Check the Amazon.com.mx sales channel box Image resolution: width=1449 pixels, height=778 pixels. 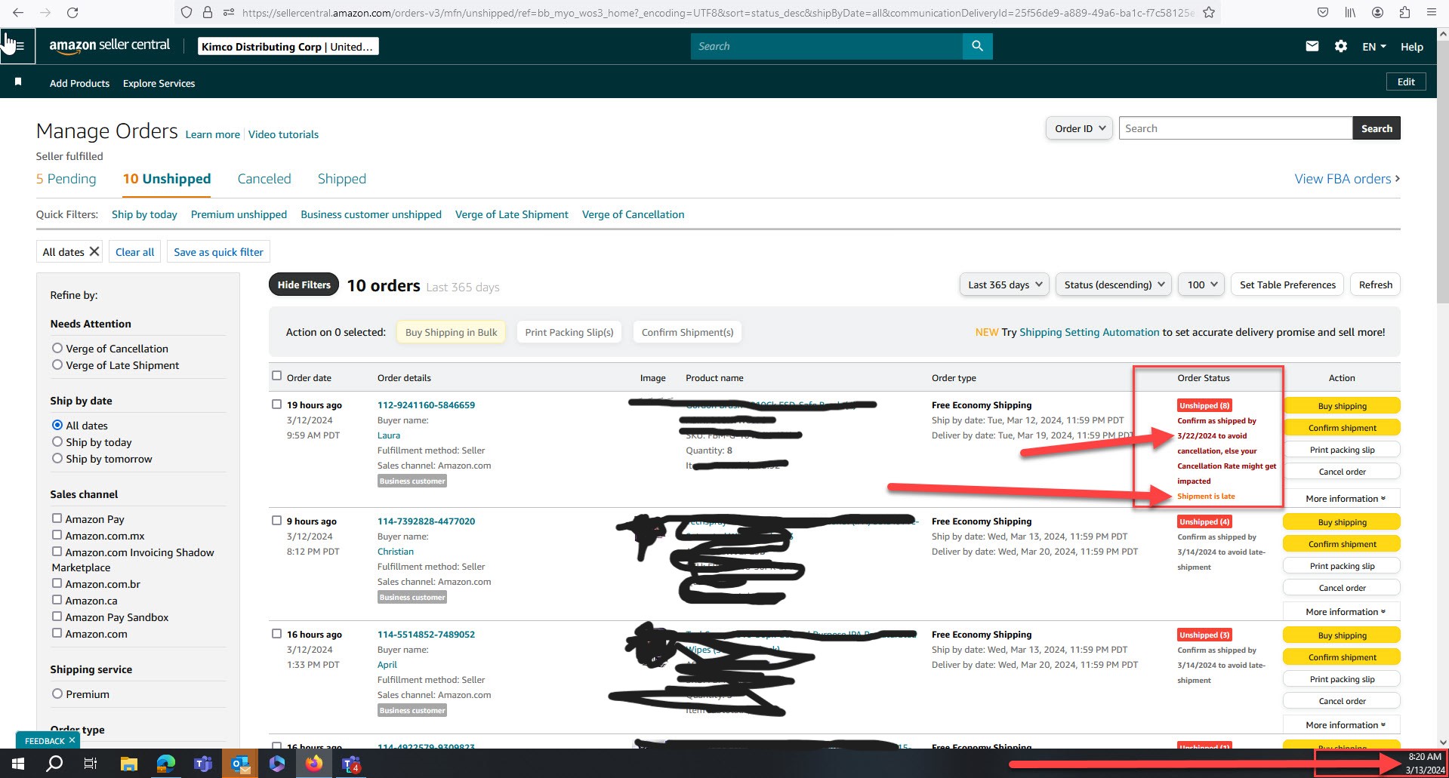point(57,534)
